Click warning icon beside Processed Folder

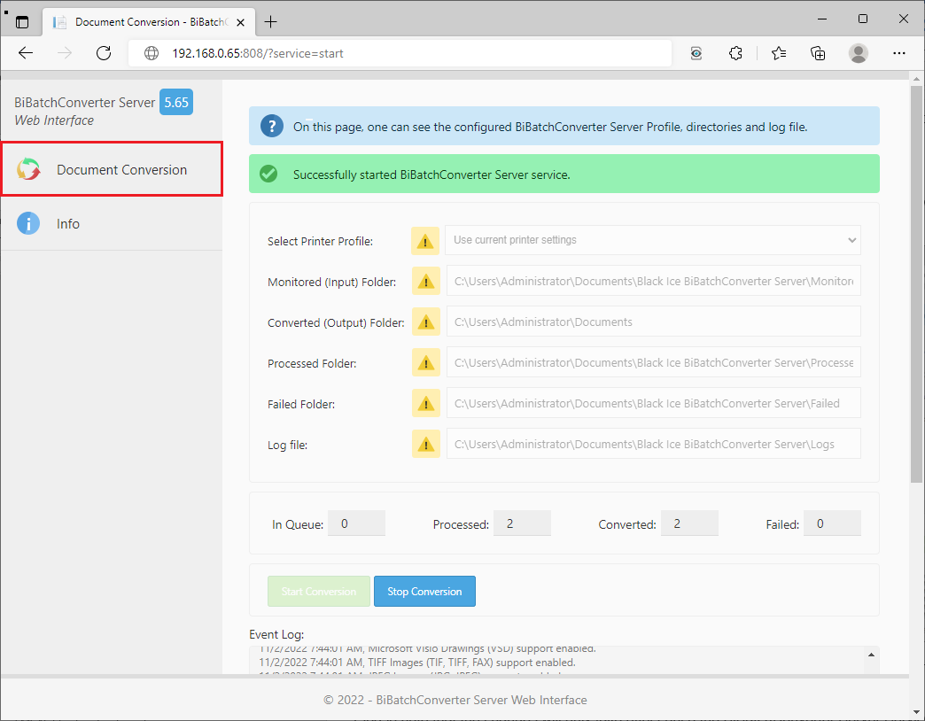point(425,363)
